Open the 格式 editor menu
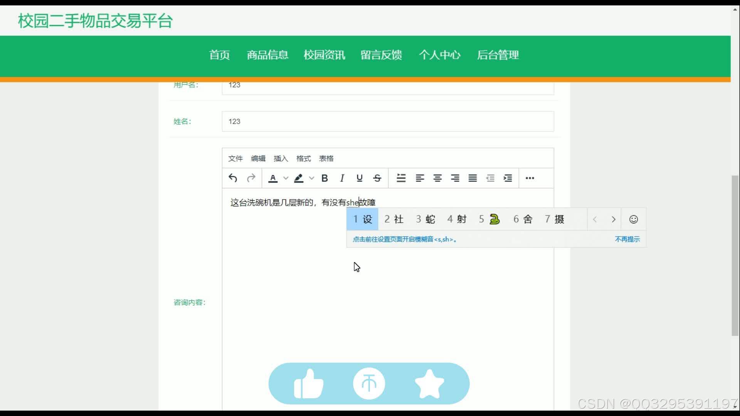 (304, 158)
